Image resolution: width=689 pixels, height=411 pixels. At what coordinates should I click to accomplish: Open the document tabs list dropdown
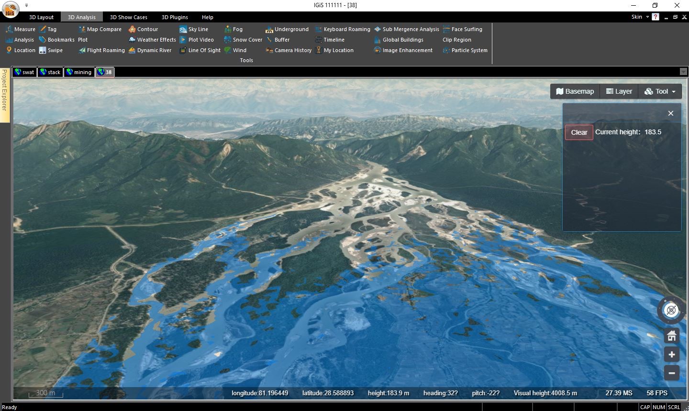(683, 72)
